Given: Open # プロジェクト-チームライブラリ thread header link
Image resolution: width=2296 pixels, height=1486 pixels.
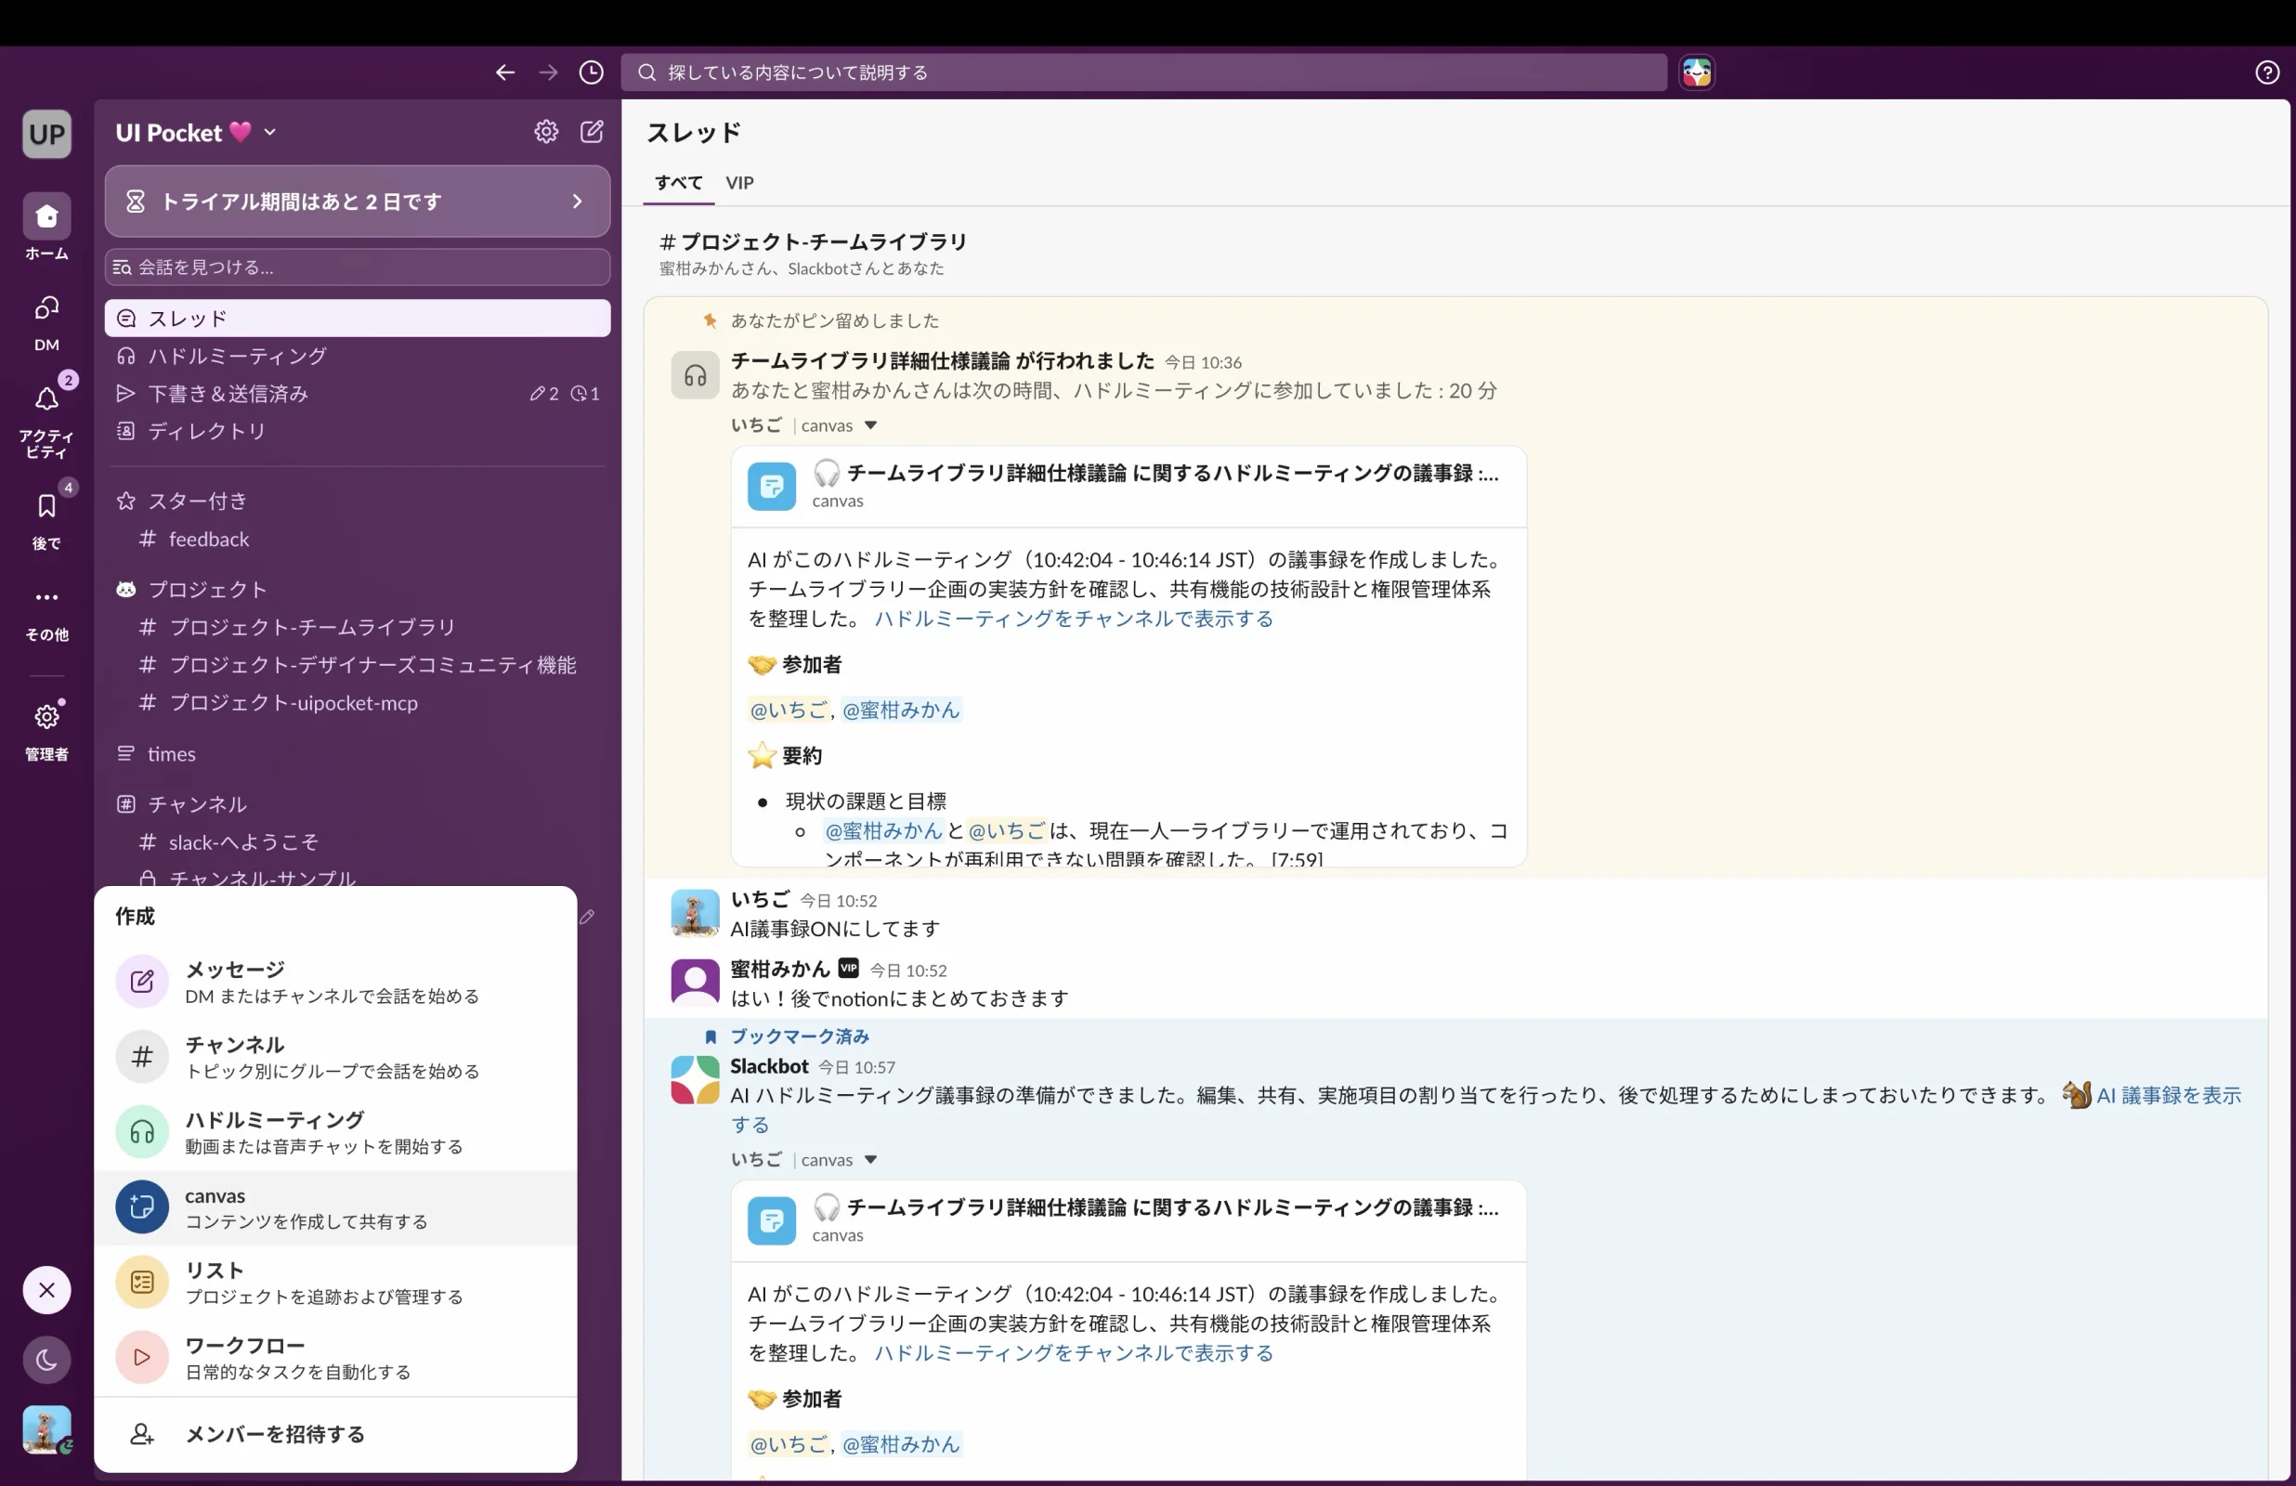Looking at the screenshot, I should [814, 241].
